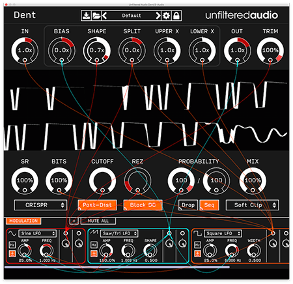Disable the Post-Dist filter toggle
This screenshot has width=293, height=284.
pos(97,205)
